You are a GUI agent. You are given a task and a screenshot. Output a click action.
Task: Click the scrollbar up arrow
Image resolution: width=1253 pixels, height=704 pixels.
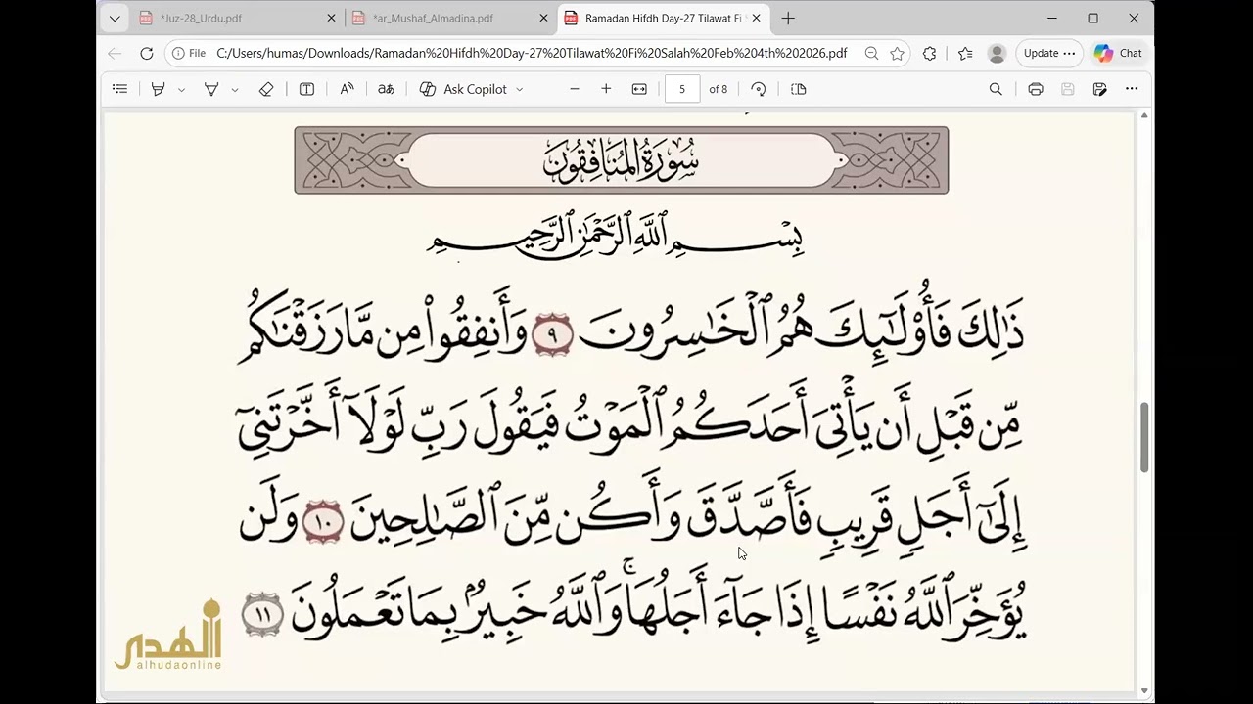coord(1144,115)
